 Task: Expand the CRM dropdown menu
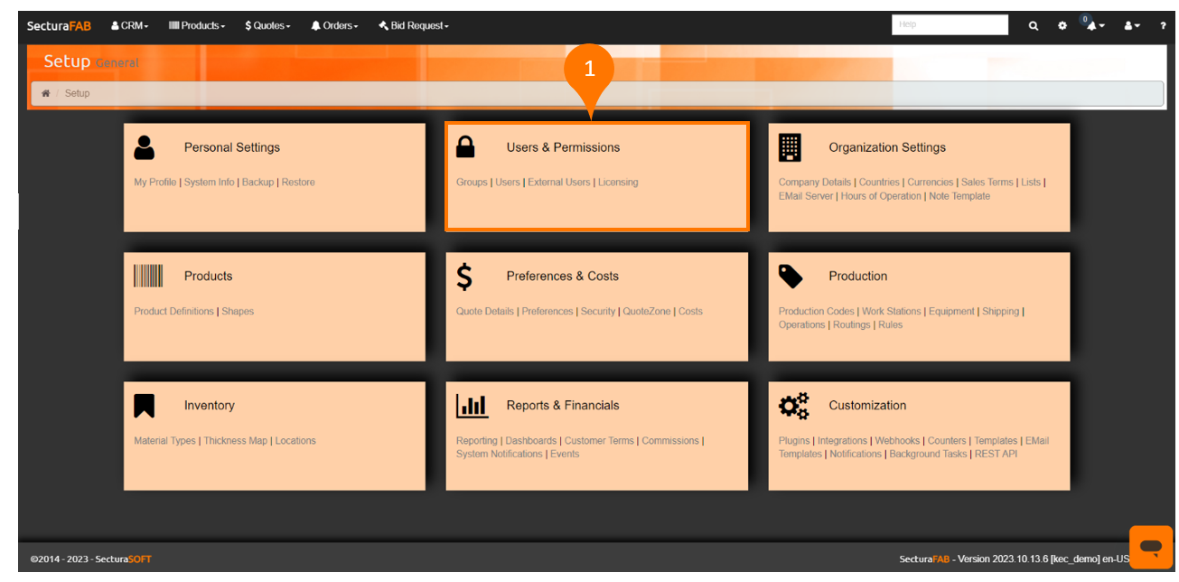click(x=130, y=26)
